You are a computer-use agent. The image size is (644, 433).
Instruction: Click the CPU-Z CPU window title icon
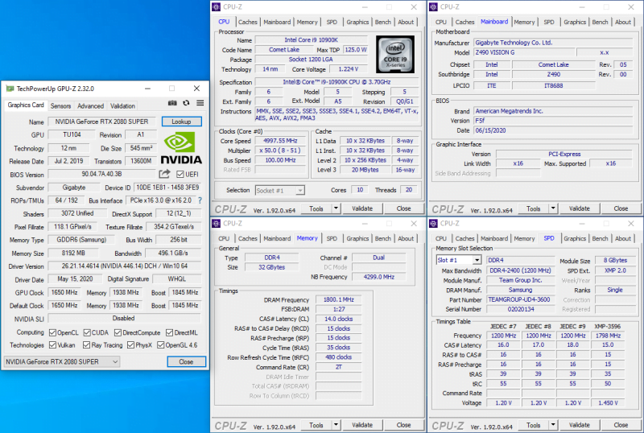pos(216,7)
